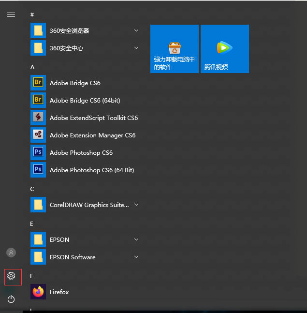The height and width of the screenshot is (313, 307).
Task: Start Adobe Photoshop CS6 (64 Bit)
Action: 91,170
